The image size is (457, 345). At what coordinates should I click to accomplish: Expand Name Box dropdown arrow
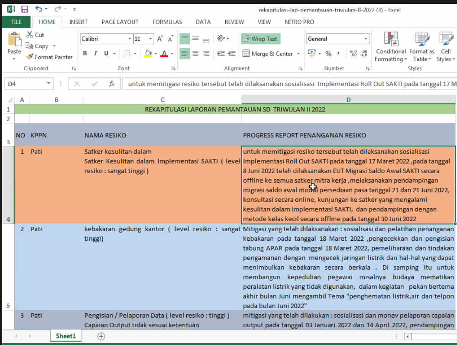[49, 84]
